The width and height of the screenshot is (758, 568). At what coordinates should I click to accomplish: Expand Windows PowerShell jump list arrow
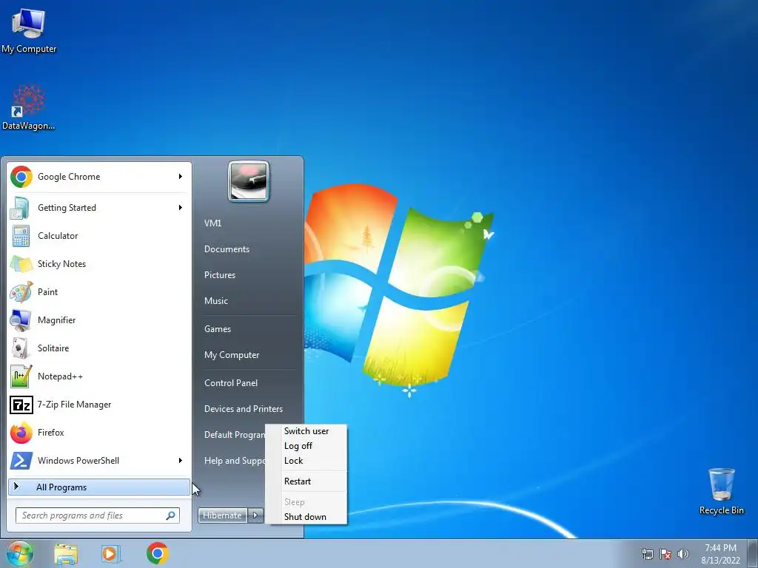coord(181,460)
